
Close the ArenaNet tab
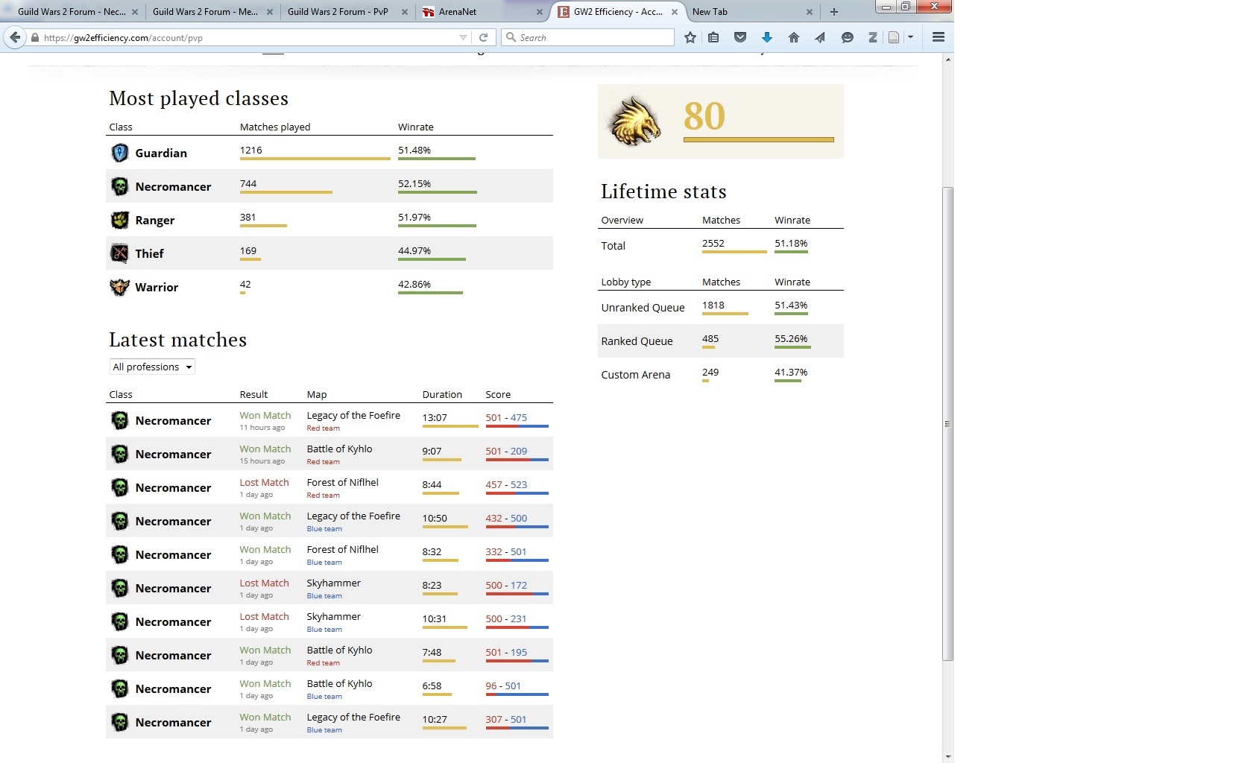(x=540, y=12)
